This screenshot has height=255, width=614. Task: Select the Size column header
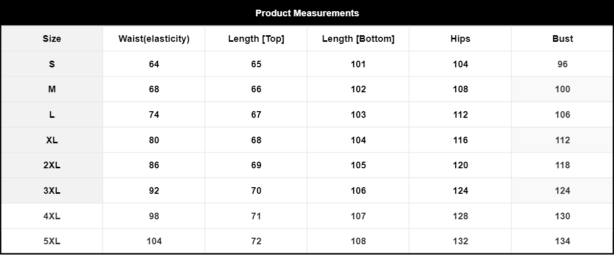[x=52, y=39]
